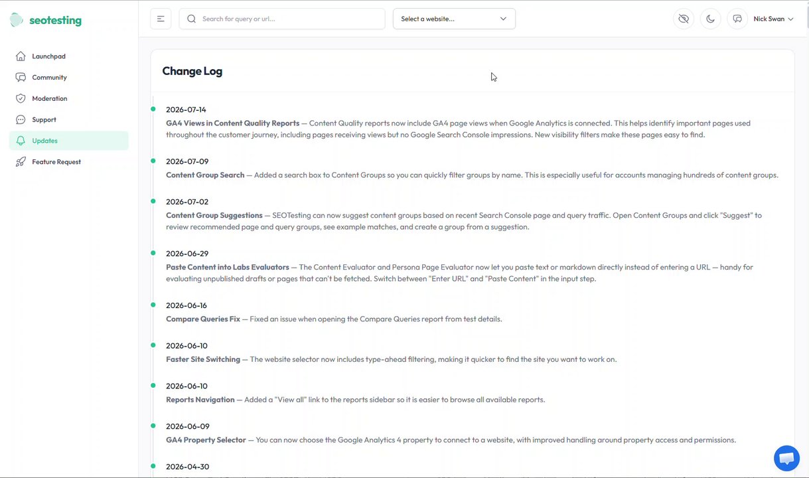Click the Moderation shield icon
The width and height of the screenshot is (809, 478).
(21, 98)
